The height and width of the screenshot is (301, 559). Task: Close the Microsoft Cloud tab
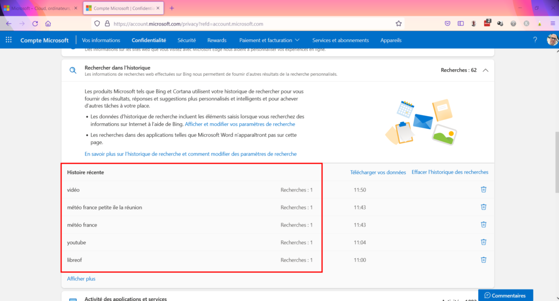tap(75, 8)
